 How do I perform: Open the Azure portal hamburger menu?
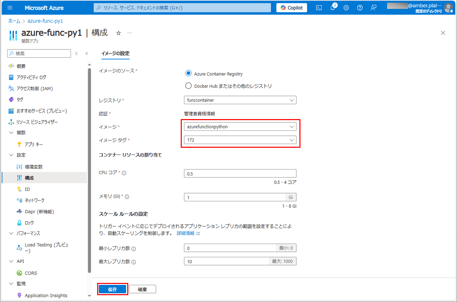[10, 8]
